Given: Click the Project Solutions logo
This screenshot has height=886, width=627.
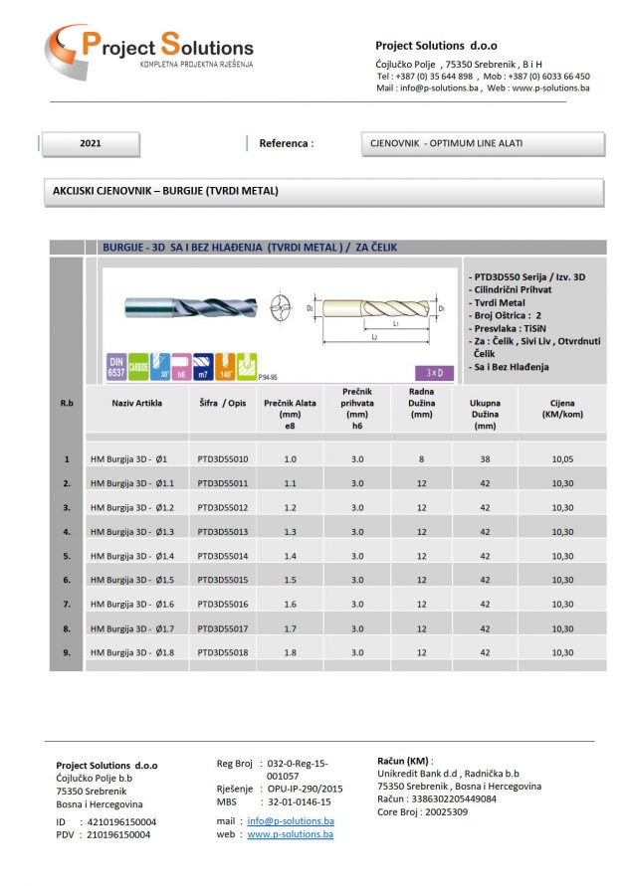Looking at the screenshot, I should pos(149,50).
